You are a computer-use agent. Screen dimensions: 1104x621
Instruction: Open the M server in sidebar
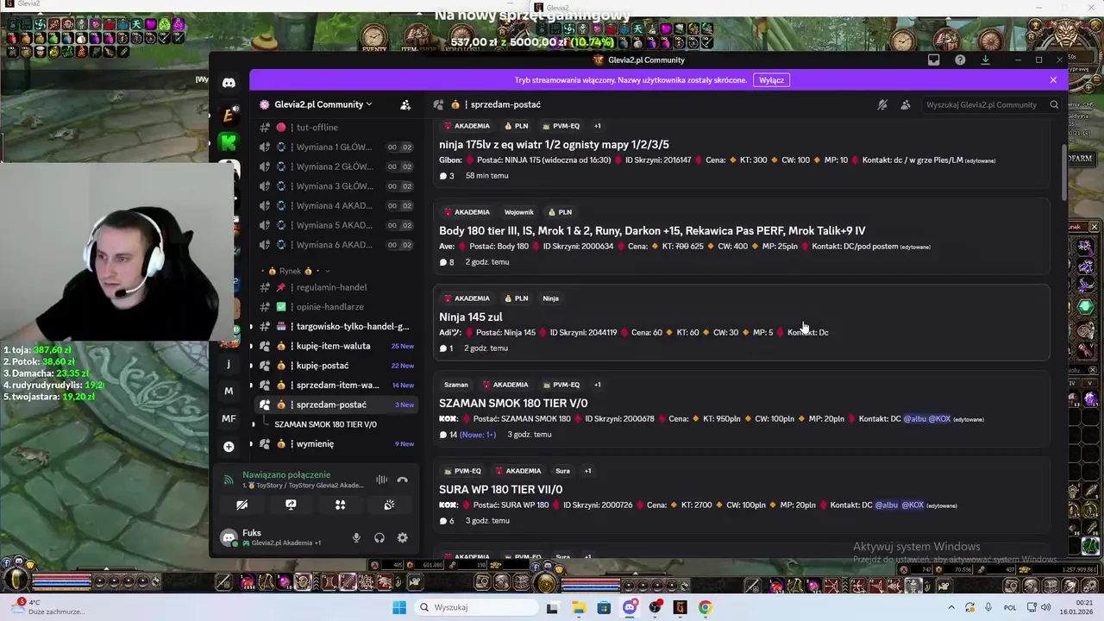point(229,391)
